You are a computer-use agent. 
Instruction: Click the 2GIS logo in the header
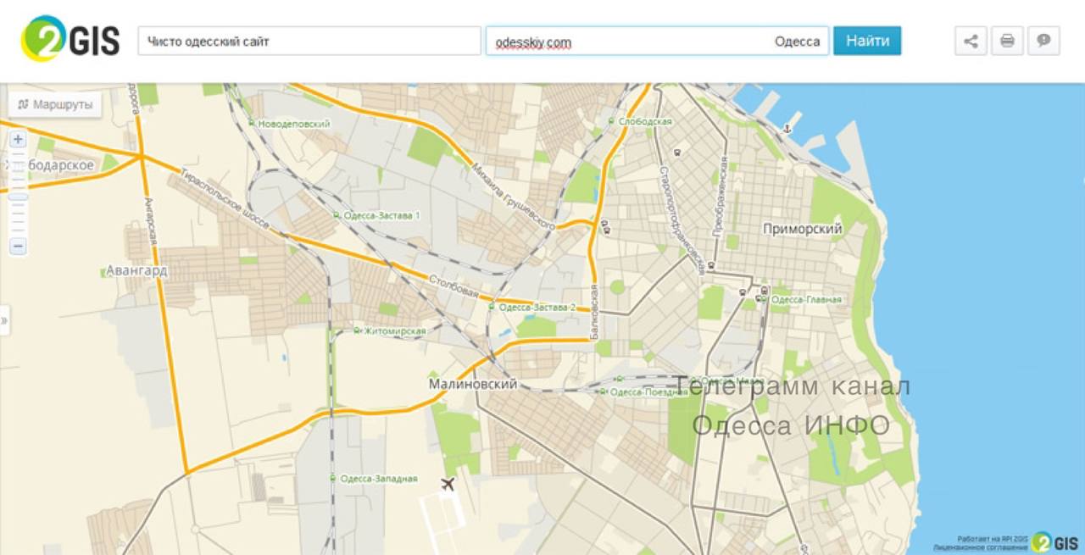pyautogui.click(x=70, y=39)
